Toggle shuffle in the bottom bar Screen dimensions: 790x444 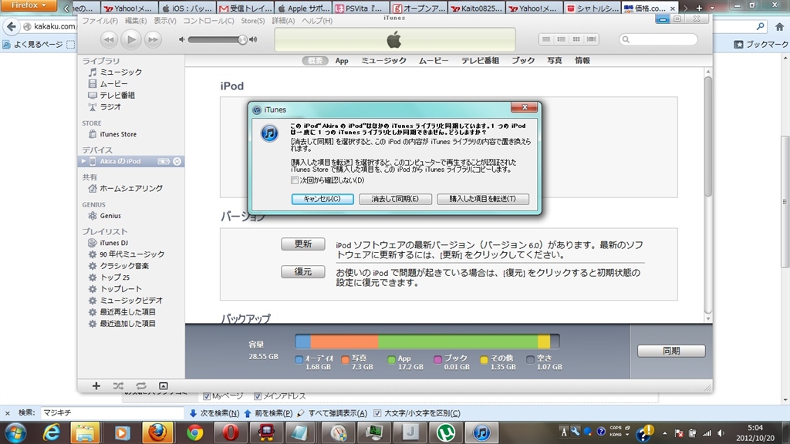(118, 385)
